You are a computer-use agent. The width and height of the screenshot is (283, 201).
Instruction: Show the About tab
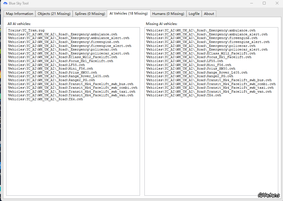pos(209,13)
